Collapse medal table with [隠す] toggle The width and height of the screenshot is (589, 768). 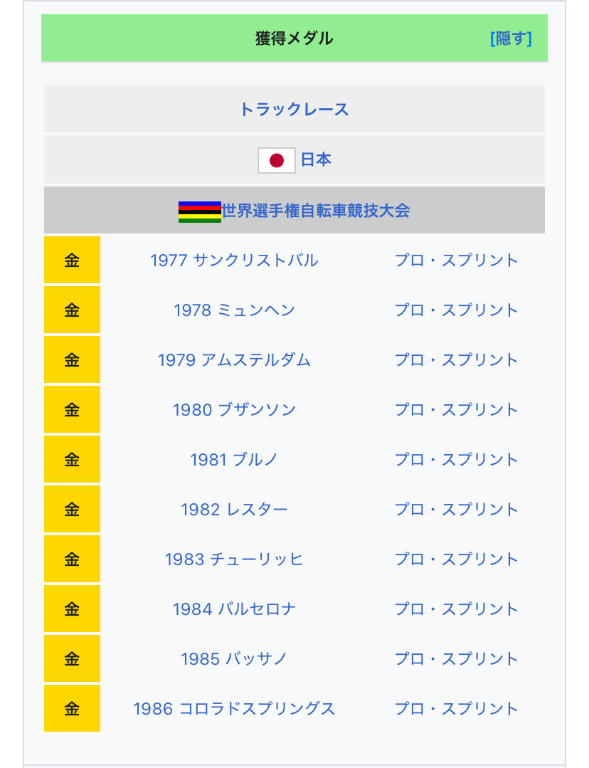click(x=511, y=38)
